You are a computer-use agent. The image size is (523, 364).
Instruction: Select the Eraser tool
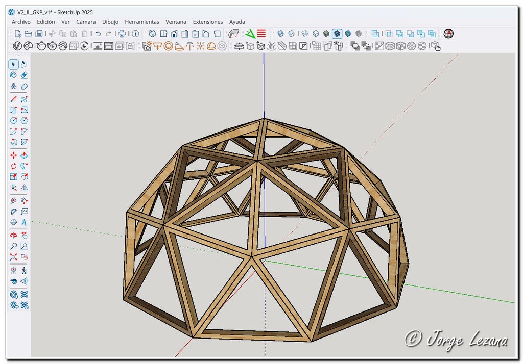tap(24, 75)
